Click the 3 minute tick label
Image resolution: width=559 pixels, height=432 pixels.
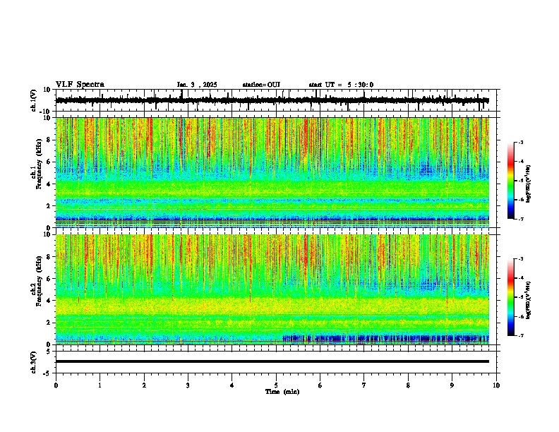coord(188,385)
